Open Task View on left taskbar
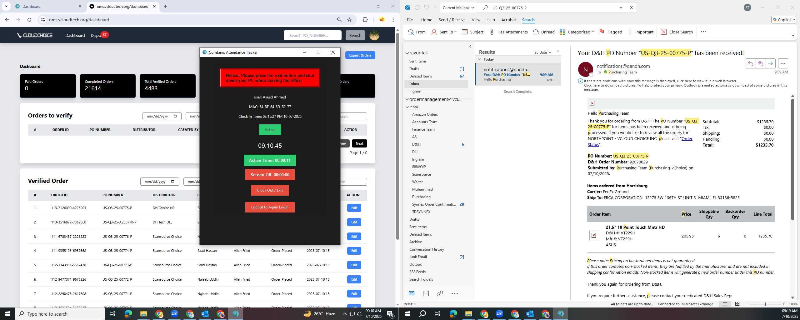The image size is (800, 320). coord(112,314)
